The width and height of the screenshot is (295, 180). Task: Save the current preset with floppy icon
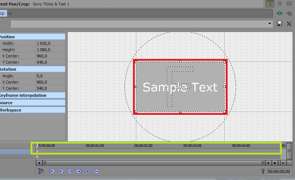[280, 24]
